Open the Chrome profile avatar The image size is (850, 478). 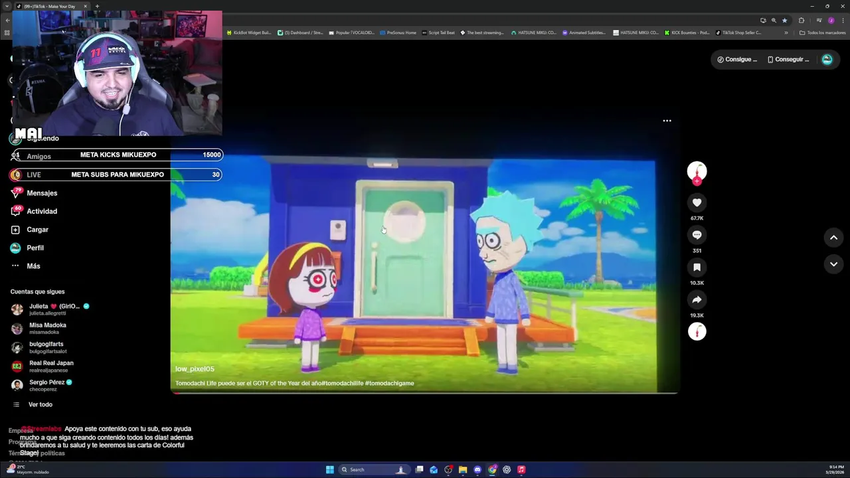click(831, 21)
